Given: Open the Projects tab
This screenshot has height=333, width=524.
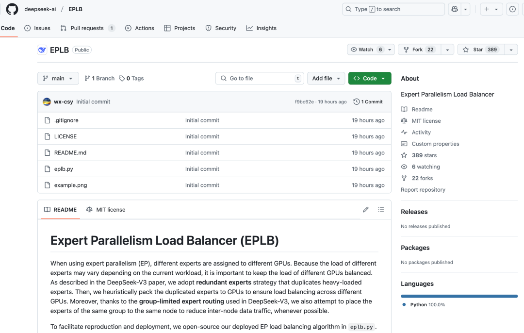Looking at the screenshot, I should click(x=180, y=28).
